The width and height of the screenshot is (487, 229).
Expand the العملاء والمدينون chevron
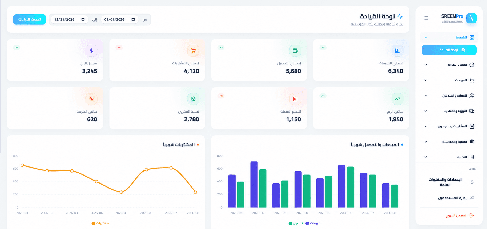(426, 95)
